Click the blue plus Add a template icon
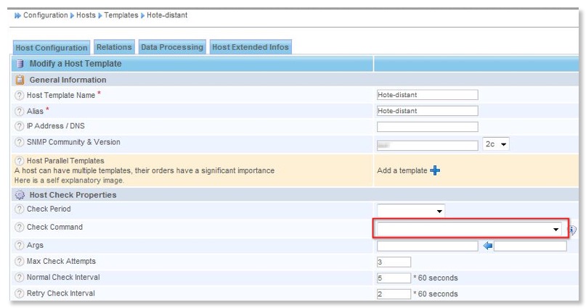Screen dimensions: 586x308 [436, 170]
